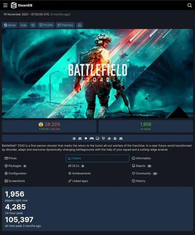Click the SteamDB logo
Viewport: 195px width, 235px height.
21,5
